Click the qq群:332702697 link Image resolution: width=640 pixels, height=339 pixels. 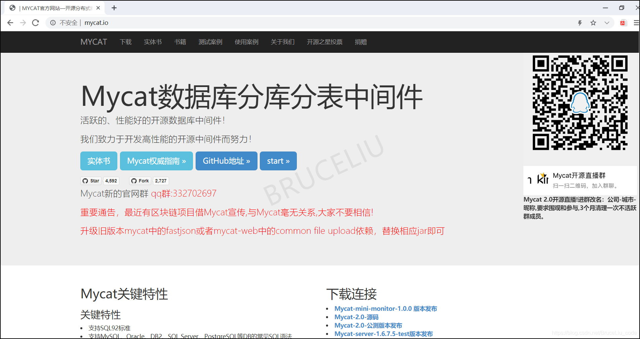(184, 194)
